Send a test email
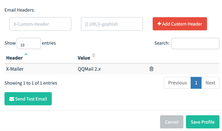The image size is (222, 131). point(28,99)
